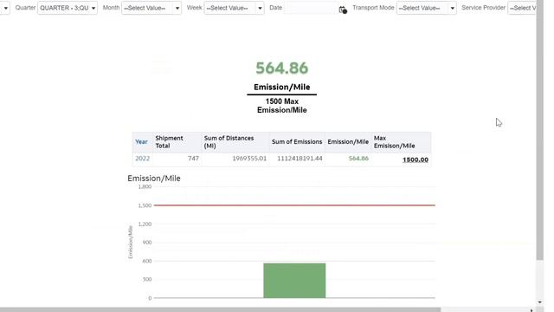Click the vertical scrollbar down arrow
The image size is (554, 312).
click(x=539, y=302)
